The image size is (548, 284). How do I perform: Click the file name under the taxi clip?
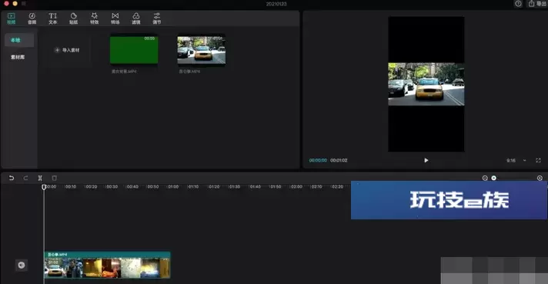pos(189,72)
